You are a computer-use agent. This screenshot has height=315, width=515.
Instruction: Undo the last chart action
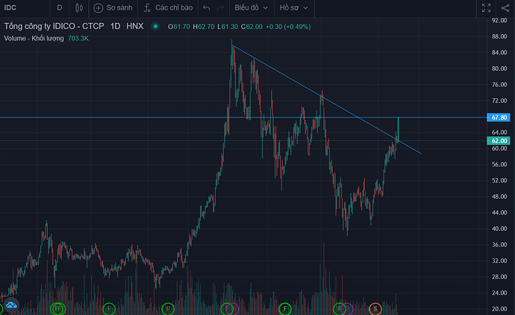coord(206,8)
